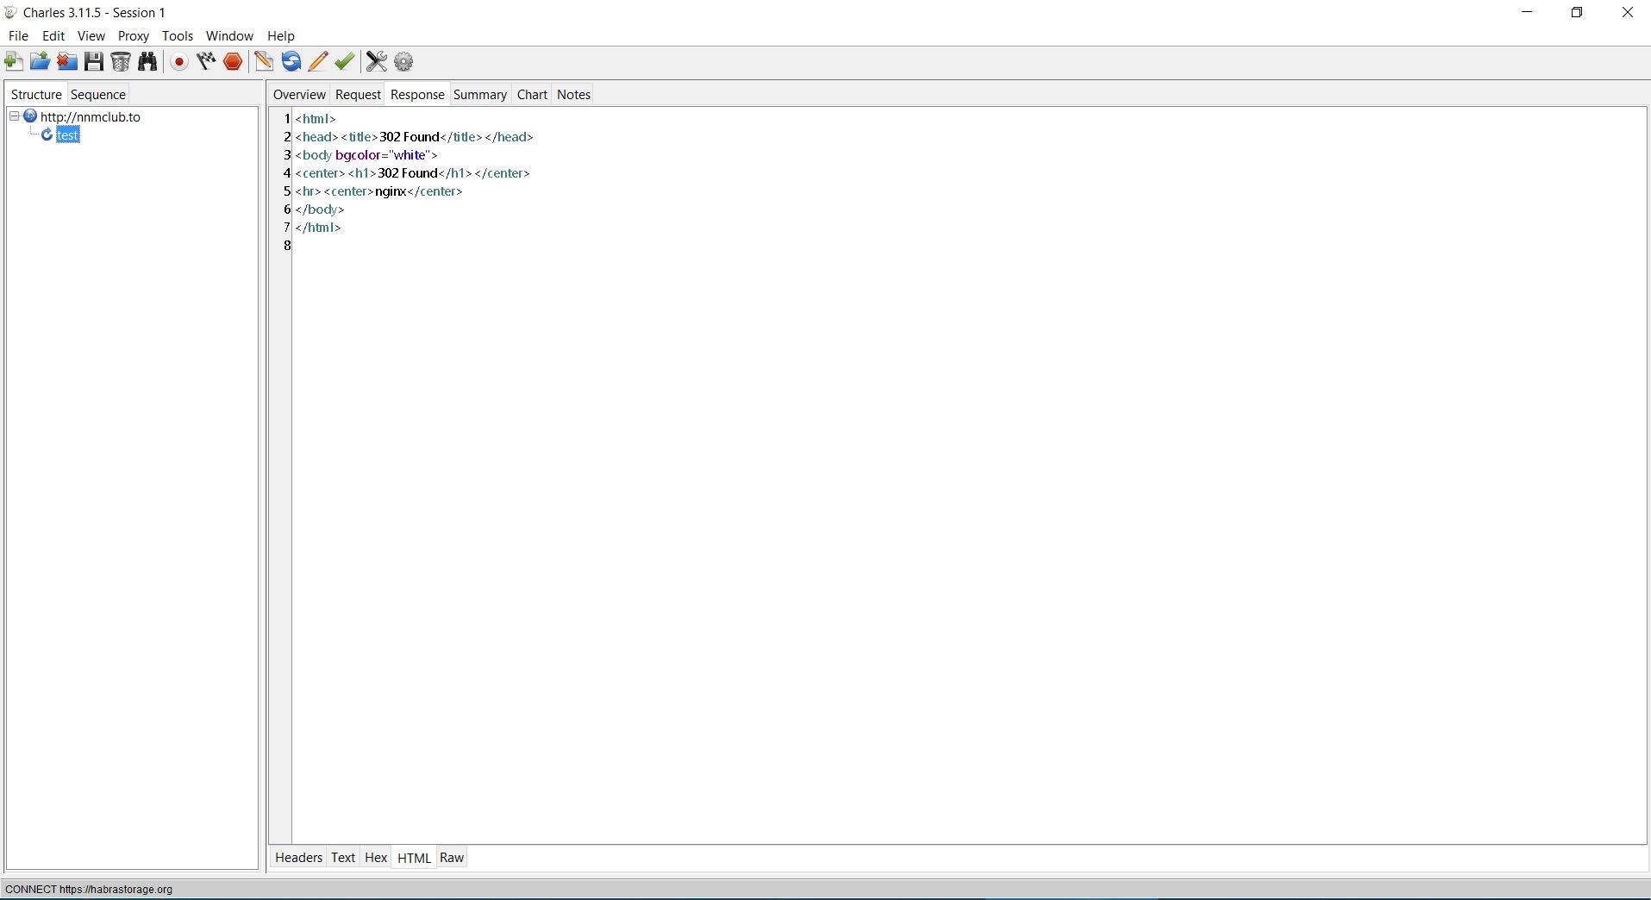Screen dimensions: 1651x900
Task: Switch to the Request tab
Action: coord(358,95)
